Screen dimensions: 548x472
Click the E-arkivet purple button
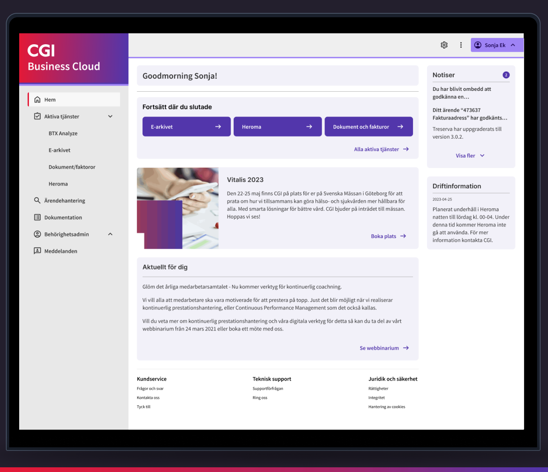click(186, 127)
